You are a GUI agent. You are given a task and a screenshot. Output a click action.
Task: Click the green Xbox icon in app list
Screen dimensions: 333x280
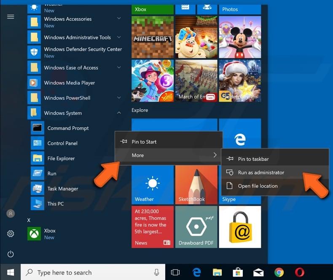point(34,234)
